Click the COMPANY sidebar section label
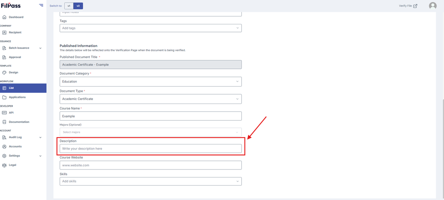 click(x=6, y=26)
